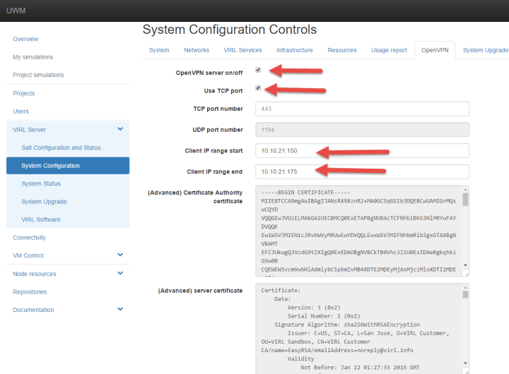Click the UWM brand link

[x=16, y=11]
